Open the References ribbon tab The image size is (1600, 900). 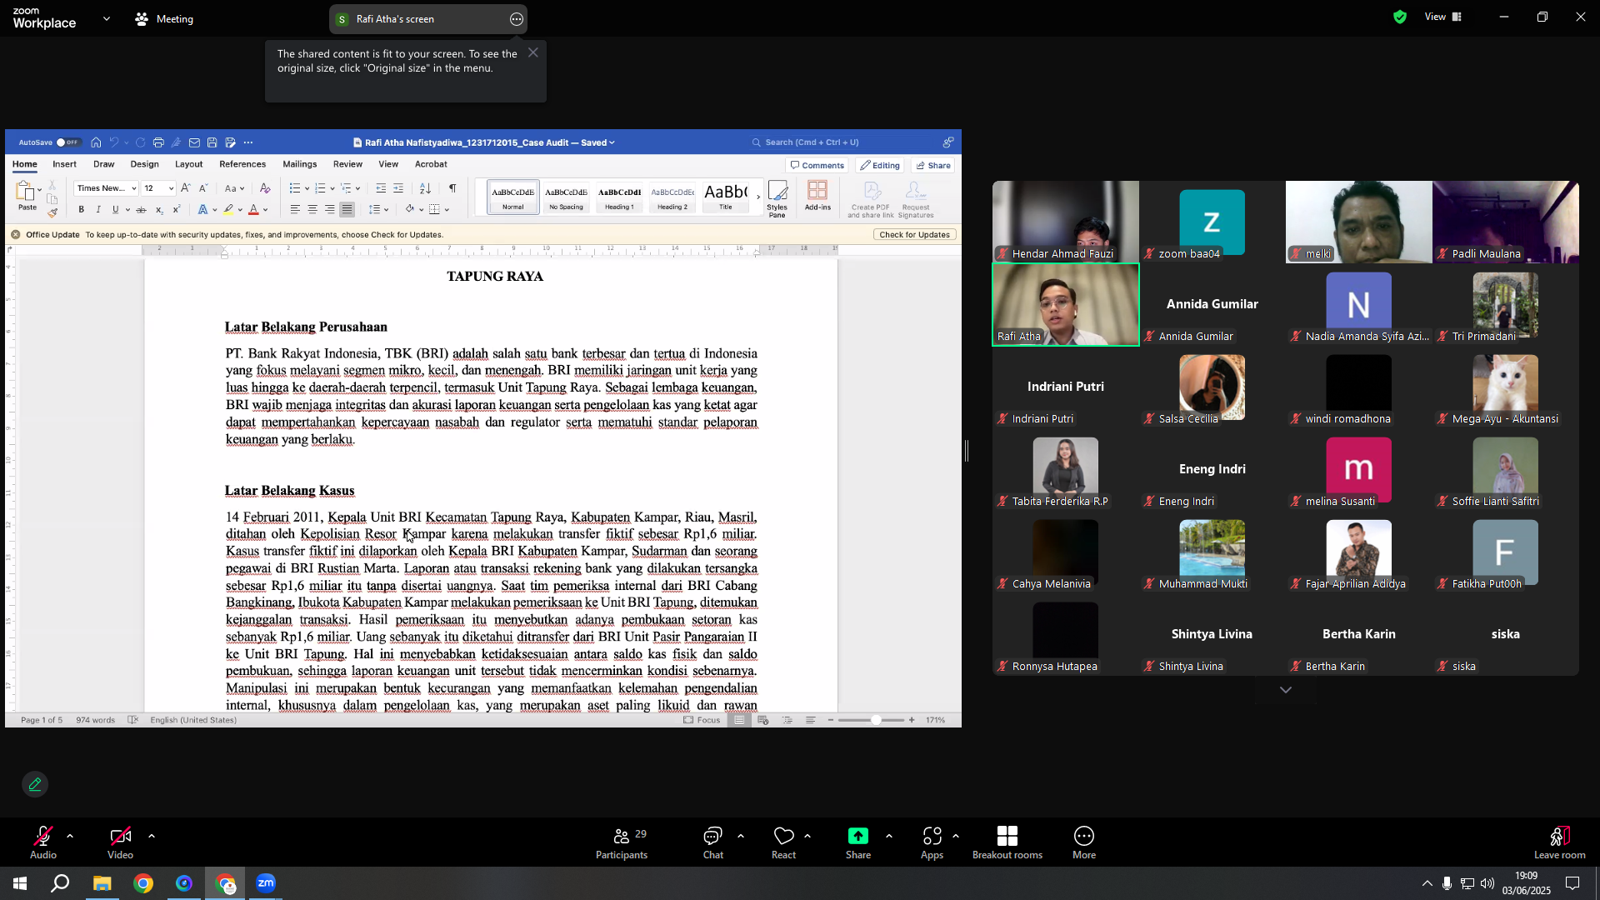pyautogui.click(x=242, y=164)
